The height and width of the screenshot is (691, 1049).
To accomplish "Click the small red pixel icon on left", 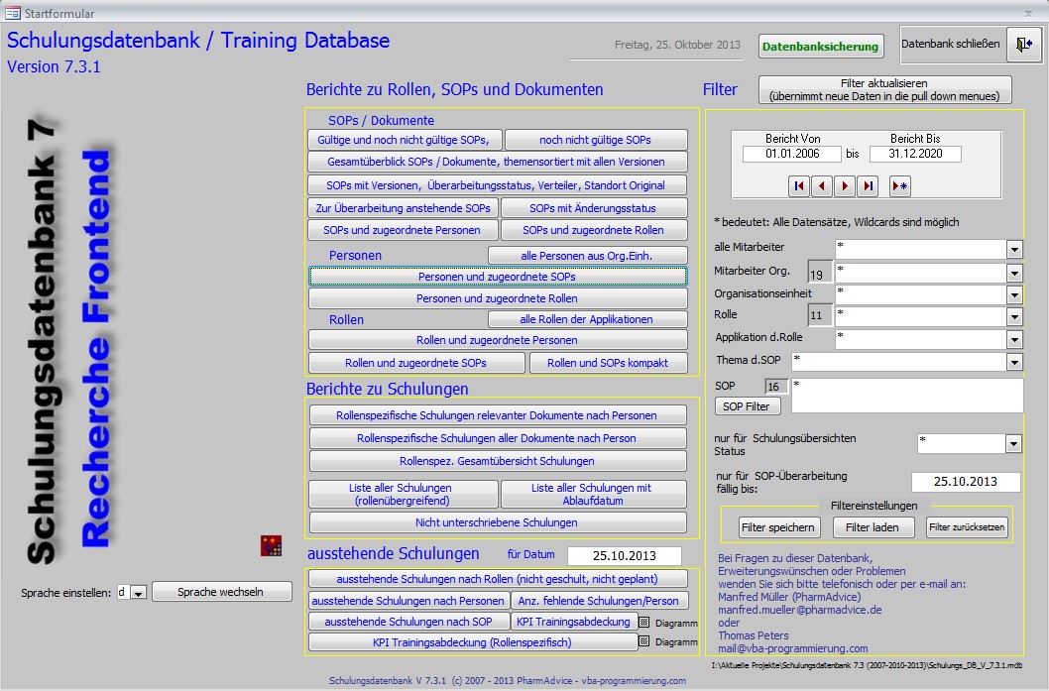I will [x=269, y=543].
